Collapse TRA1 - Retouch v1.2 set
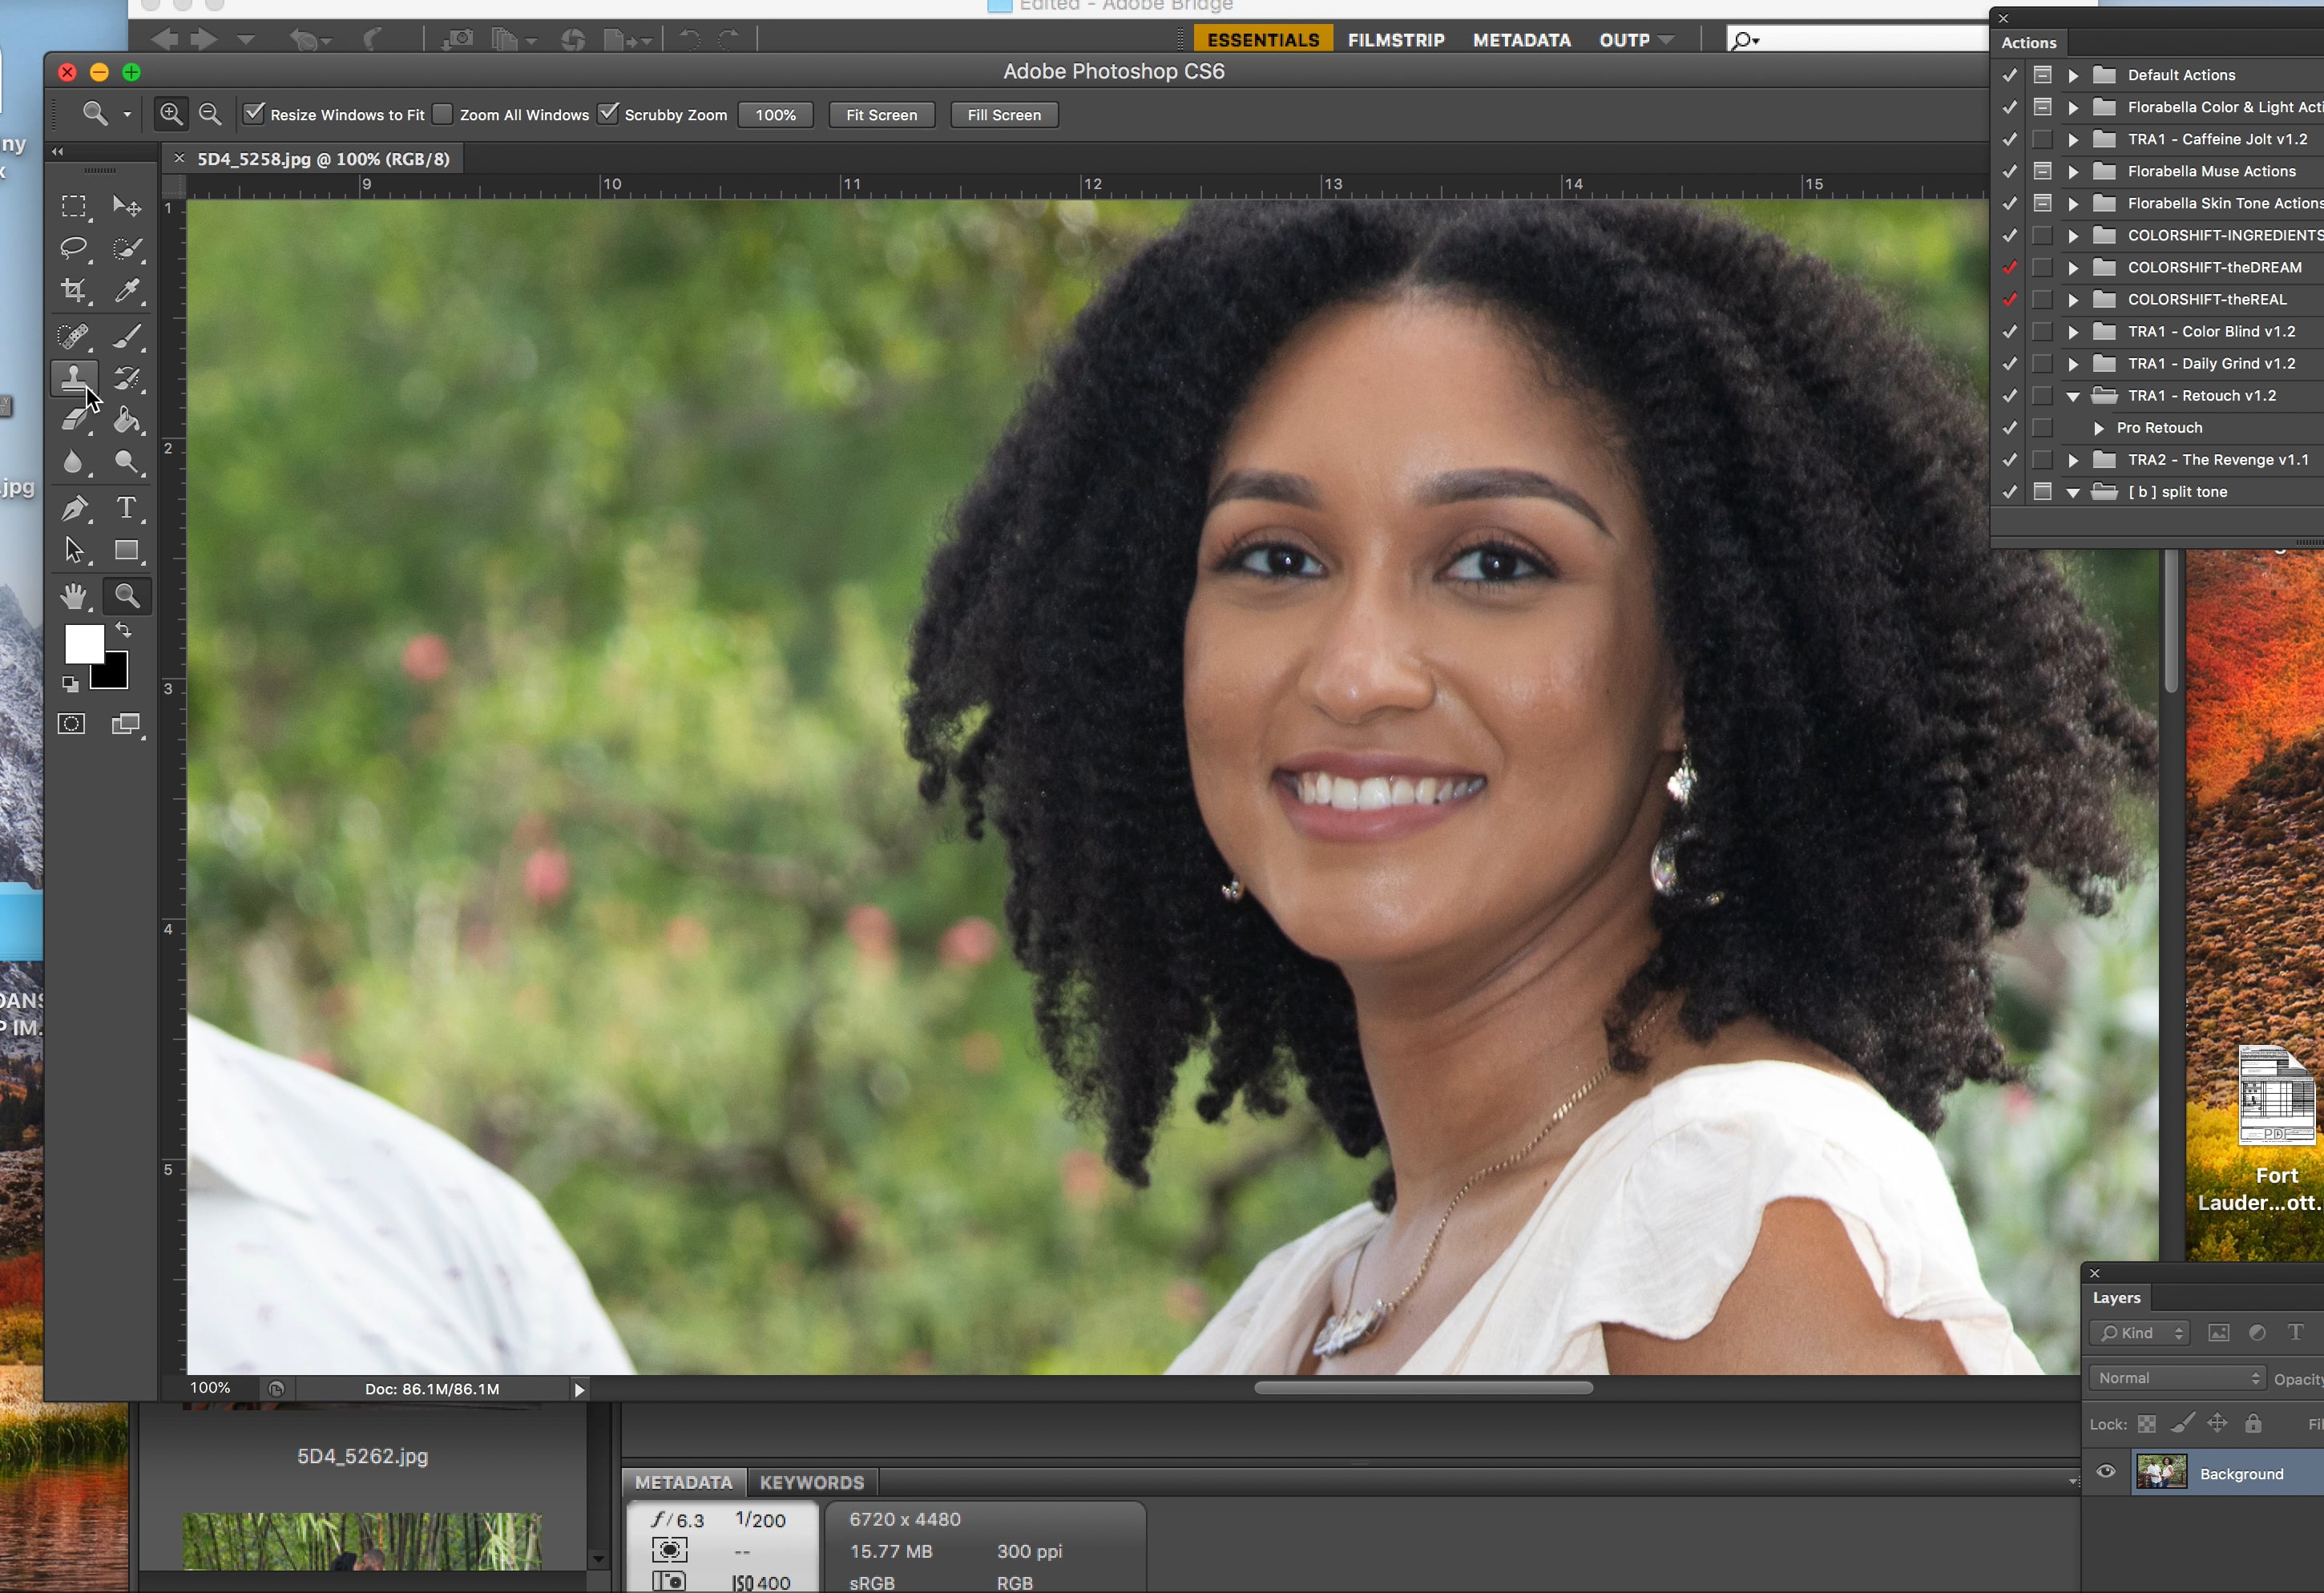 [x=2074, y=396]
